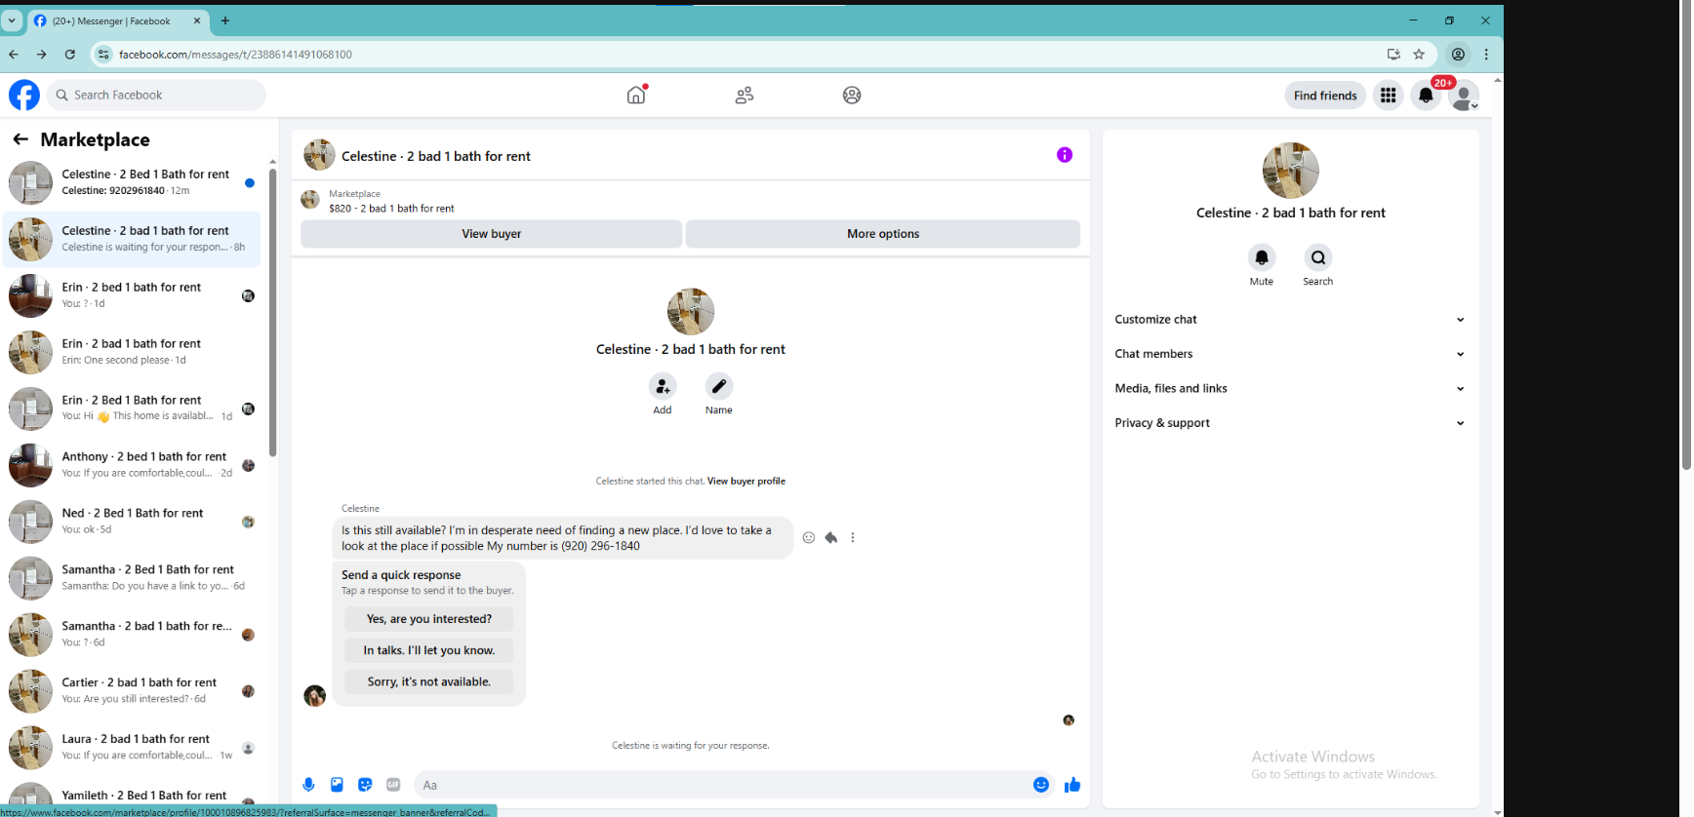Open Chrome profile icon
The image size is (1694, 817).
(x=1458, y=55)
